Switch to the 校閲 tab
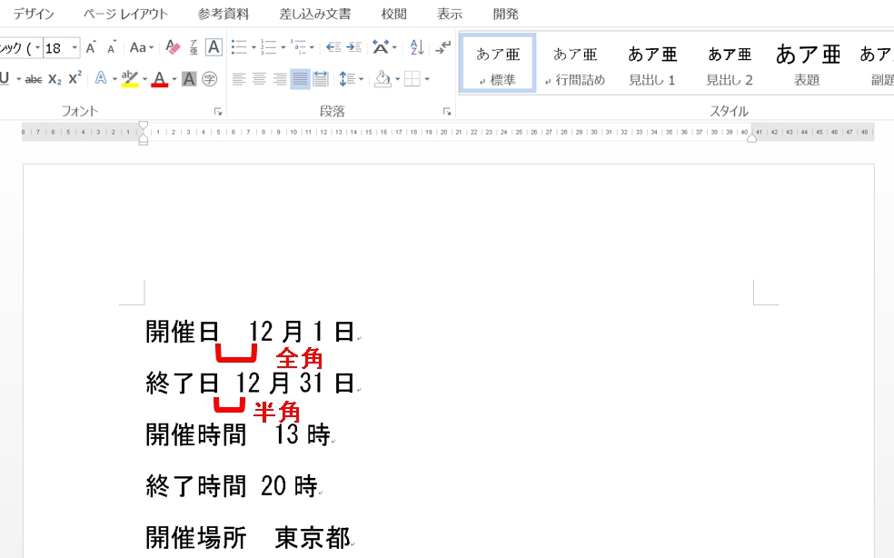894x558 pixels. point(393,14)
